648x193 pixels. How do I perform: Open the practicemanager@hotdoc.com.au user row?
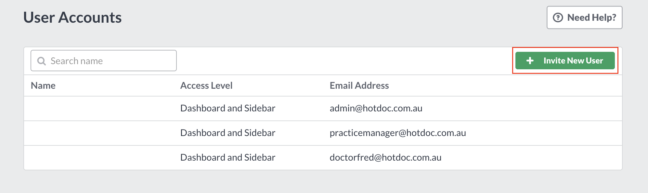point(323,133)
